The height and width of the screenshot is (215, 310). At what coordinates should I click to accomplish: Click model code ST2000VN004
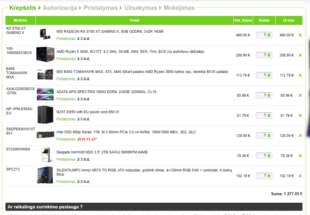18,149
